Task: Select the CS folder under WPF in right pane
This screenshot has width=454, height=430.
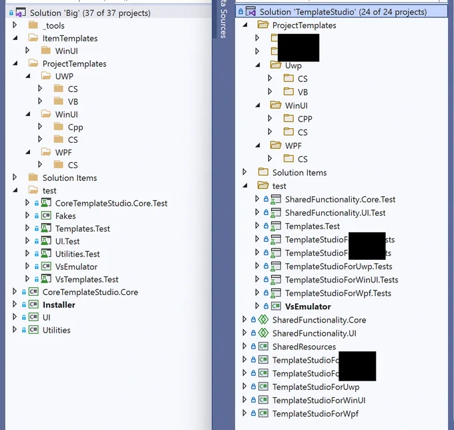Action: (x=302, y=159)
